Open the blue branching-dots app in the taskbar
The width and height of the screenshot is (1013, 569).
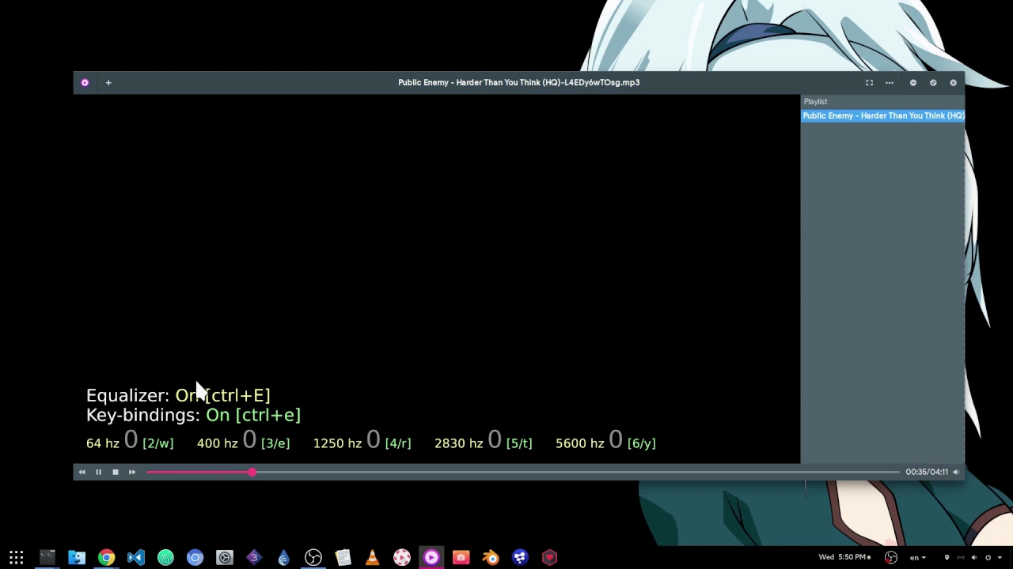[x=520, y=557]
